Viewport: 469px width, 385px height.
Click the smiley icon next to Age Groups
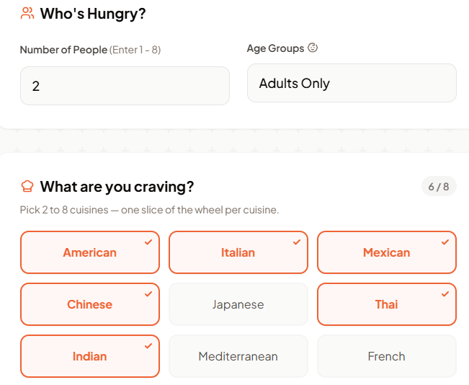click(313, 48)
